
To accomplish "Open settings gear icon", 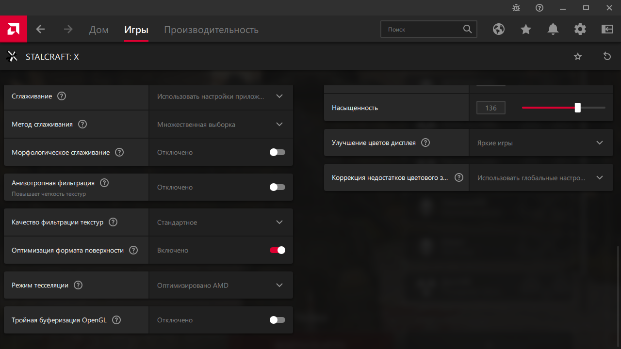I will 580,29.
